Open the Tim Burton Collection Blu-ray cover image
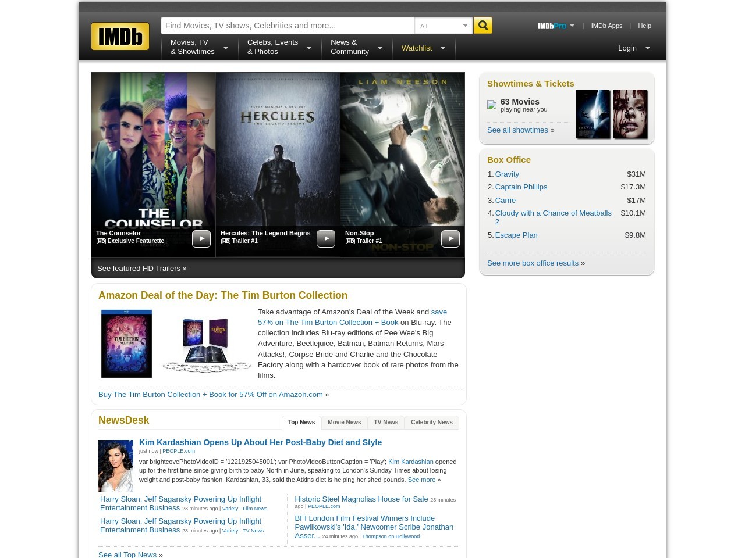 126,344
